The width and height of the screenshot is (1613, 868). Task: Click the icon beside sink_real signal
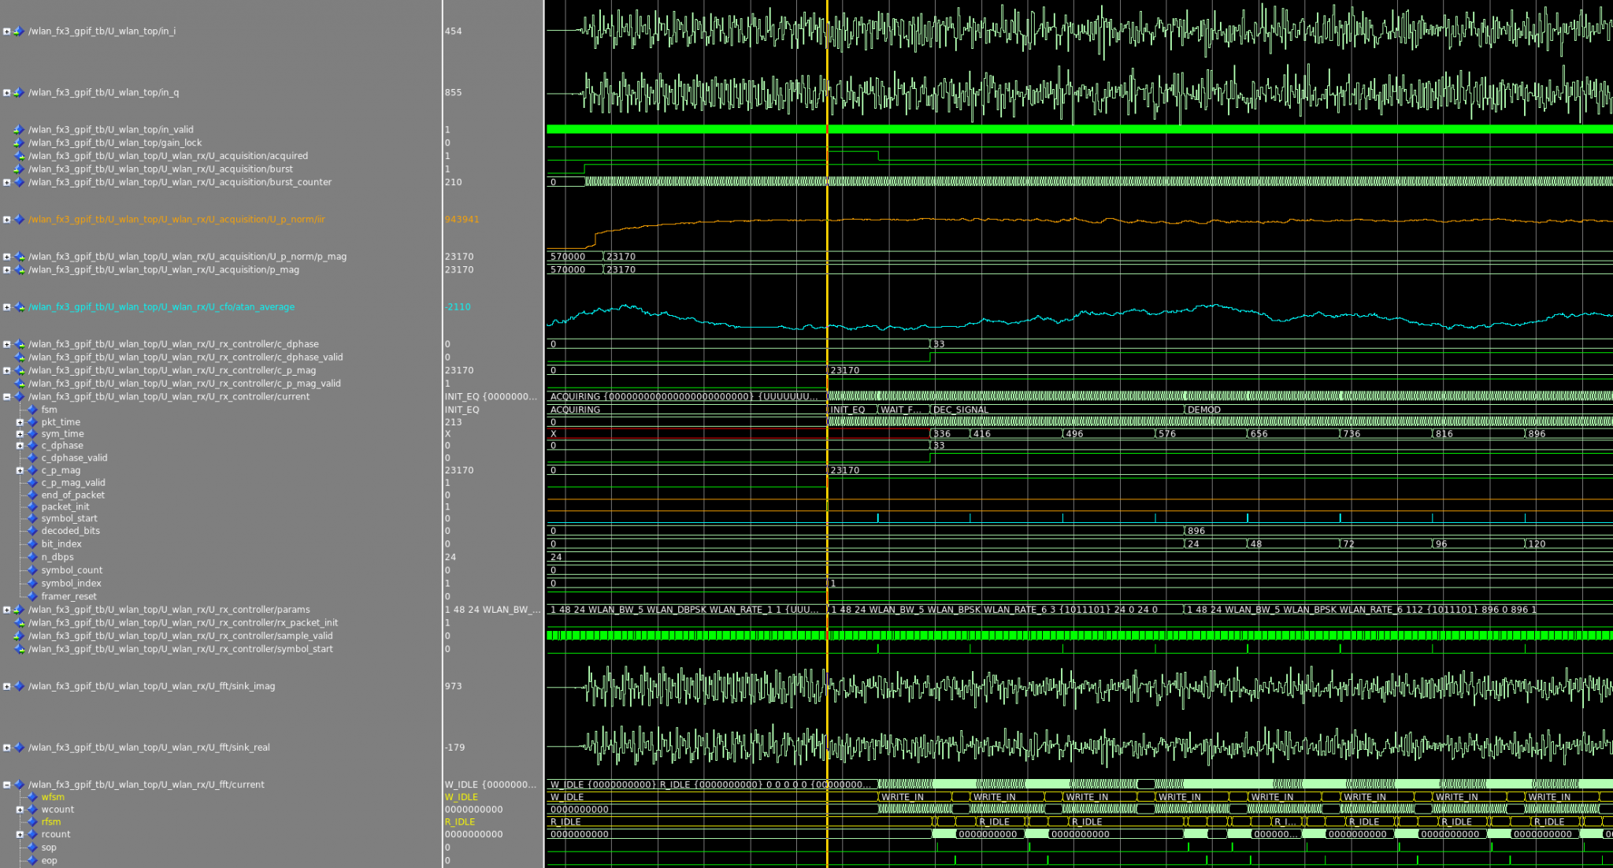pyautogui.click(x=19, y=747)
